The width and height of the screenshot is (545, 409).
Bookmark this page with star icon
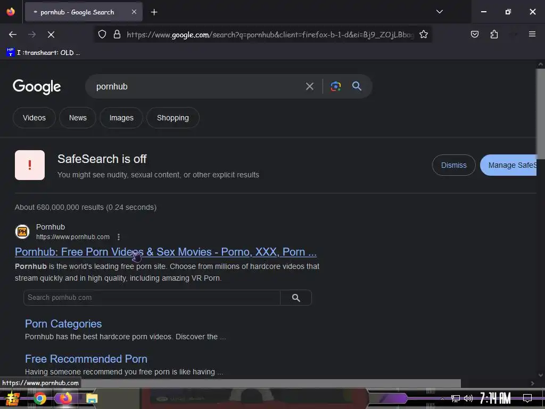pos(423,35)
